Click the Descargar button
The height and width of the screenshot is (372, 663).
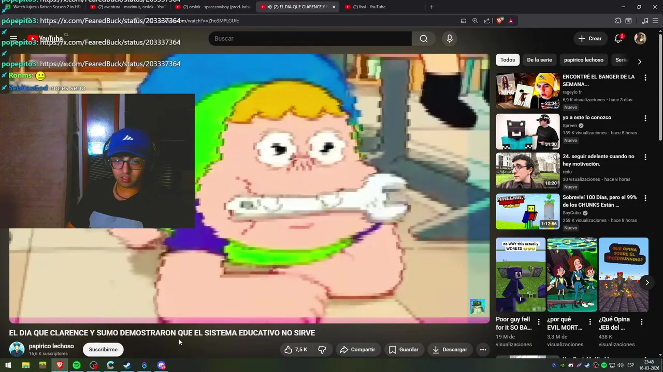pos(450,350)
